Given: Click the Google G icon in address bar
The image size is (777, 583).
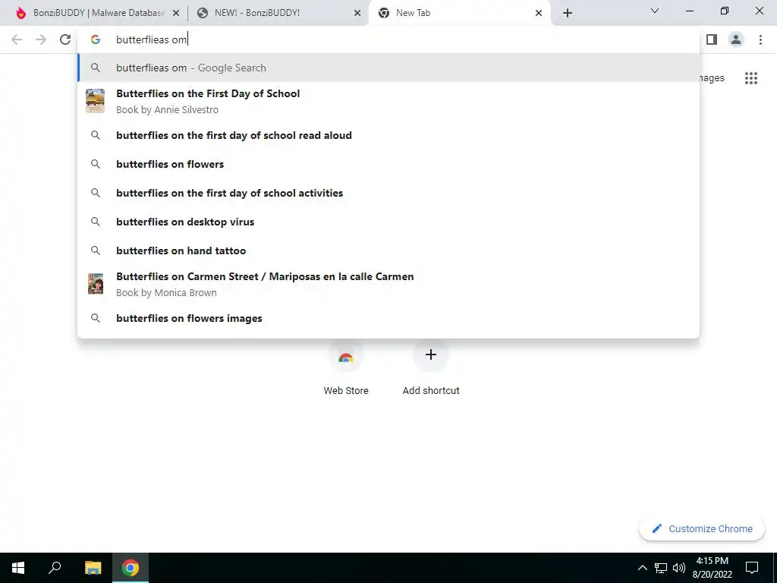Looking at the screenshot, I should click(95, 39).
